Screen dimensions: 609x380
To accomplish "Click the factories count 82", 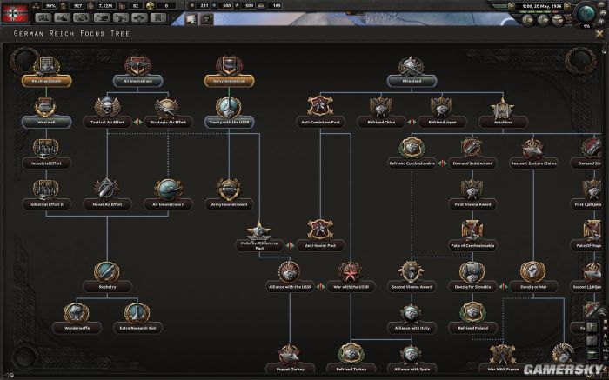I will point(136,6).
